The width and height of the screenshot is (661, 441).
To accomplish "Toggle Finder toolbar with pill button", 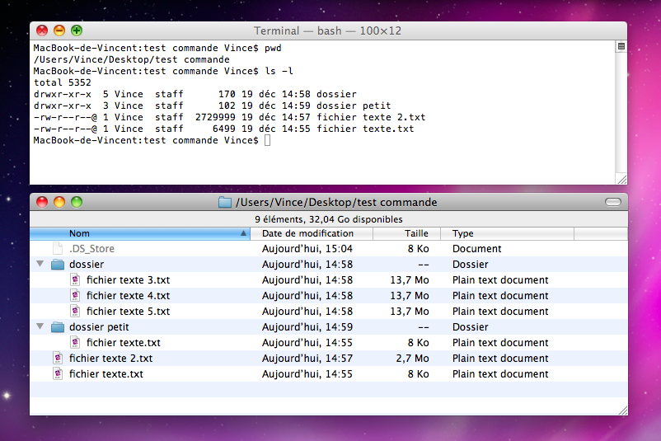I will 612,203.
